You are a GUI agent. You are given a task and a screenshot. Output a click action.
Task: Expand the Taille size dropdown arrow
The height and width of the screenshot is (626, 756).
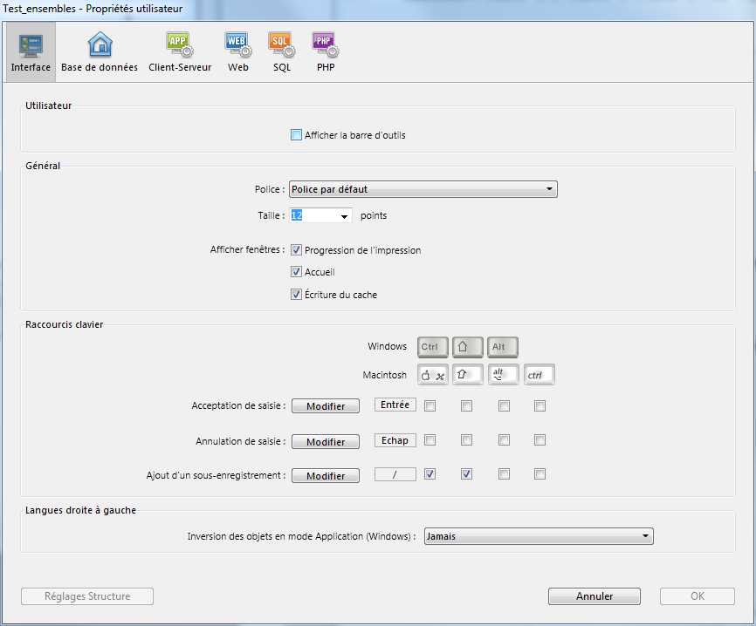coord(345,216)
